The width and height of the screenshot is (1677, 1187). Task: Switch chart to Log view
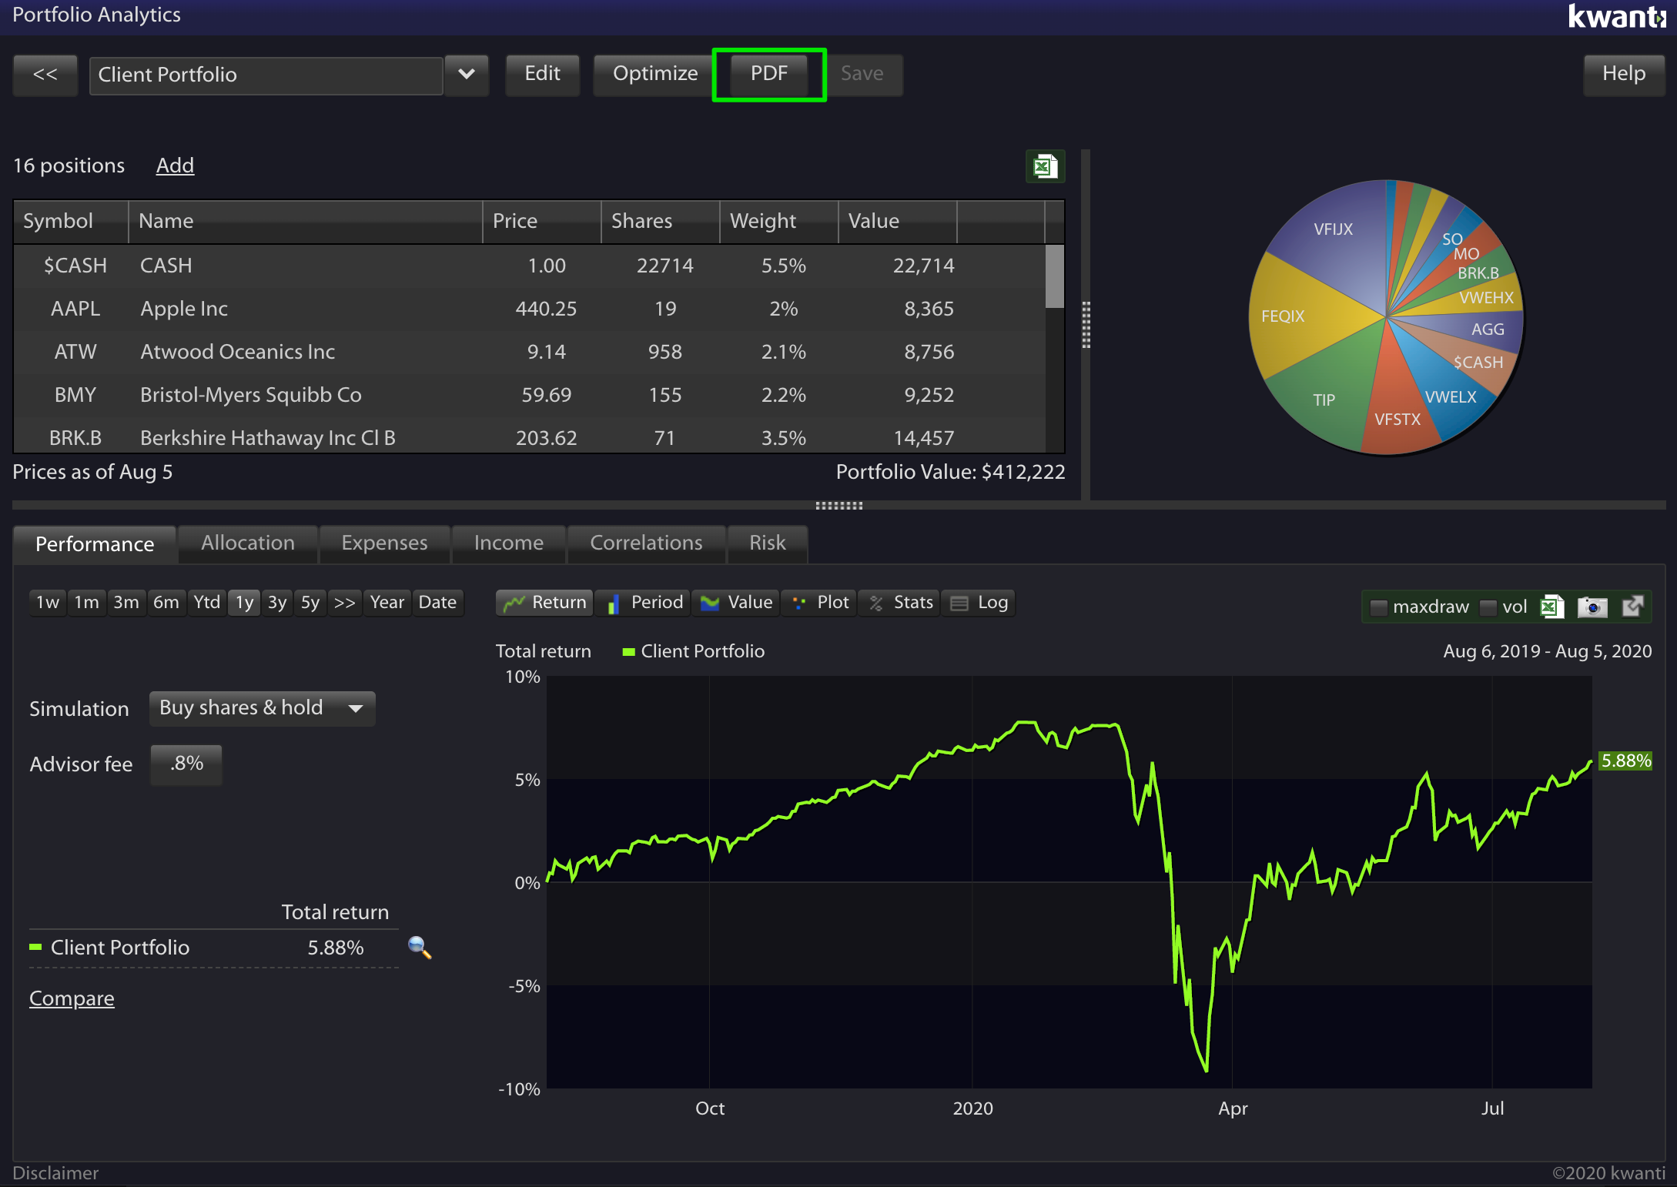[x=979, y=603]
